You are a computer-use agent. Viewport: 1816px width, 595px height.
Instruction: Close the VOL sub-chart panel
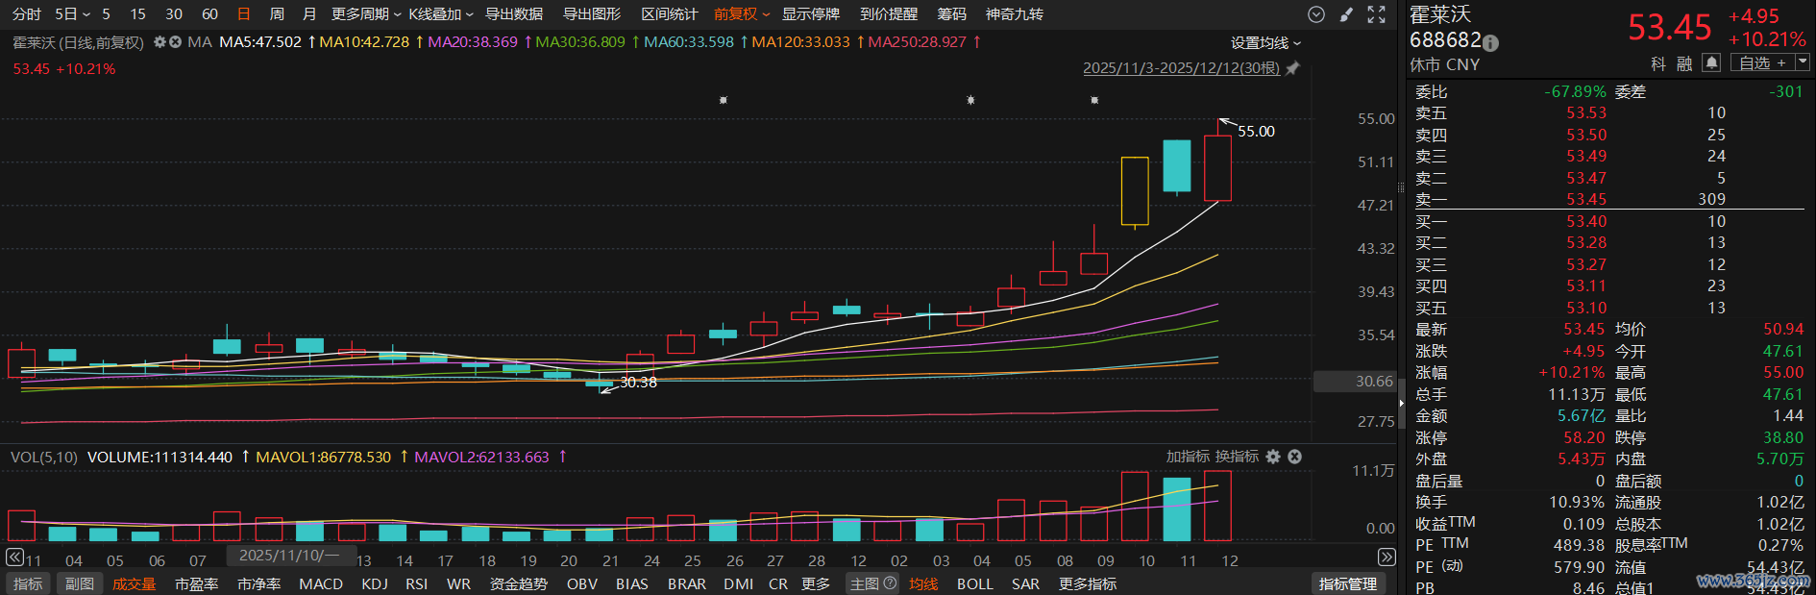1294,457
